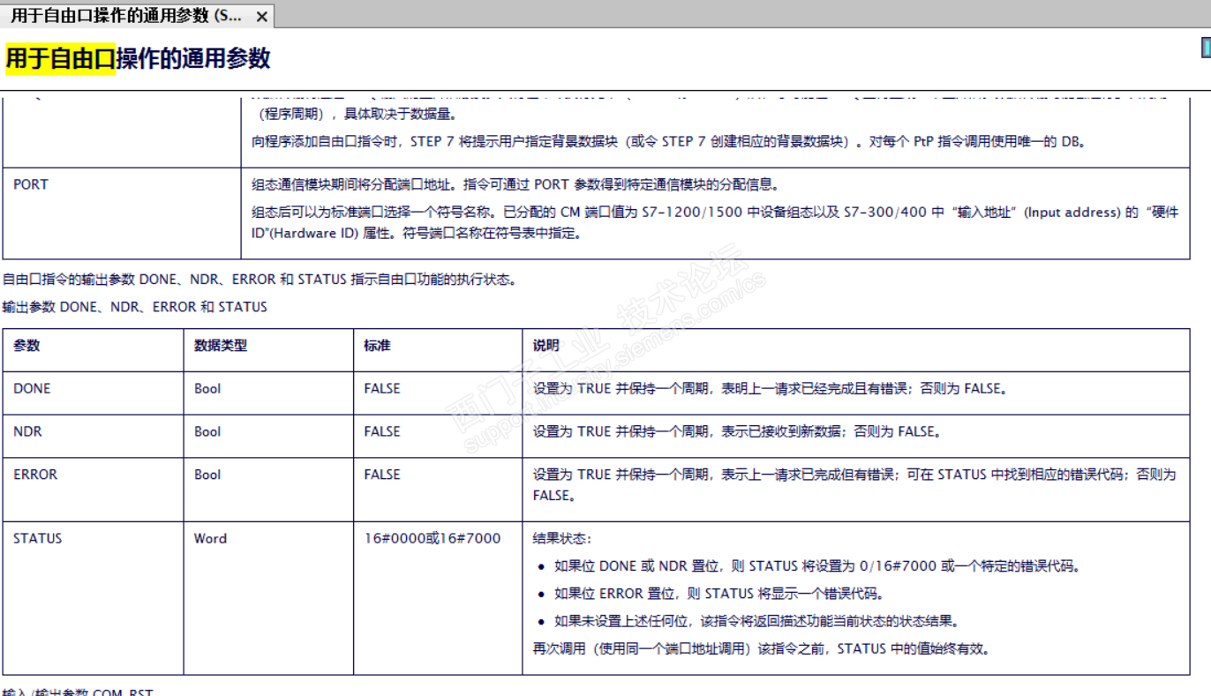This screenshot has width=1211, height=696.
Task: Click the page heading 用于自由口操作的通用参数
Action: 138,59
